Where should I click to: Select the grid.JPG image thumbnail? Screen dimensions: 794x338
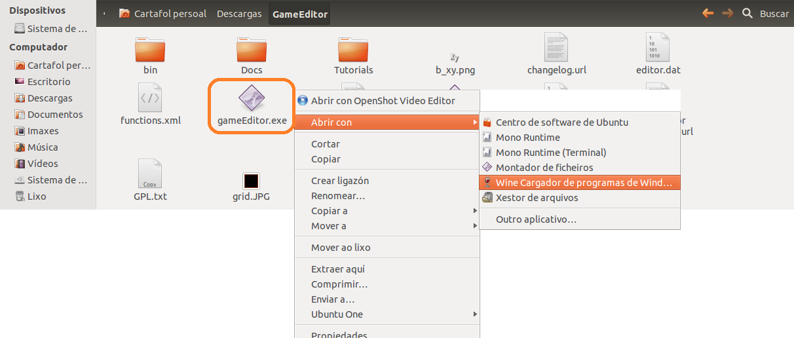[251, 181]
